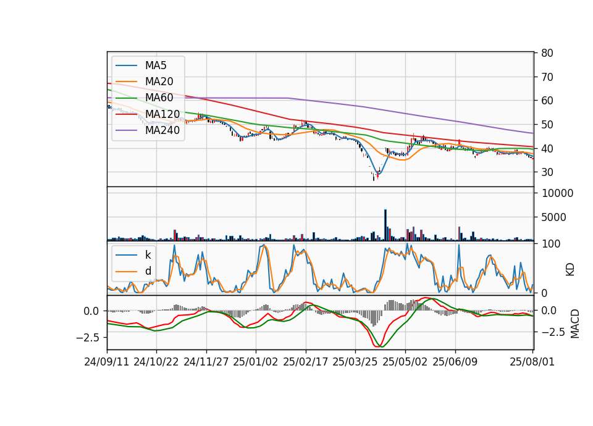Click the left -2.5 MACD tick
The height and width of the screenshot is (426, 593).
click(87, 337)
